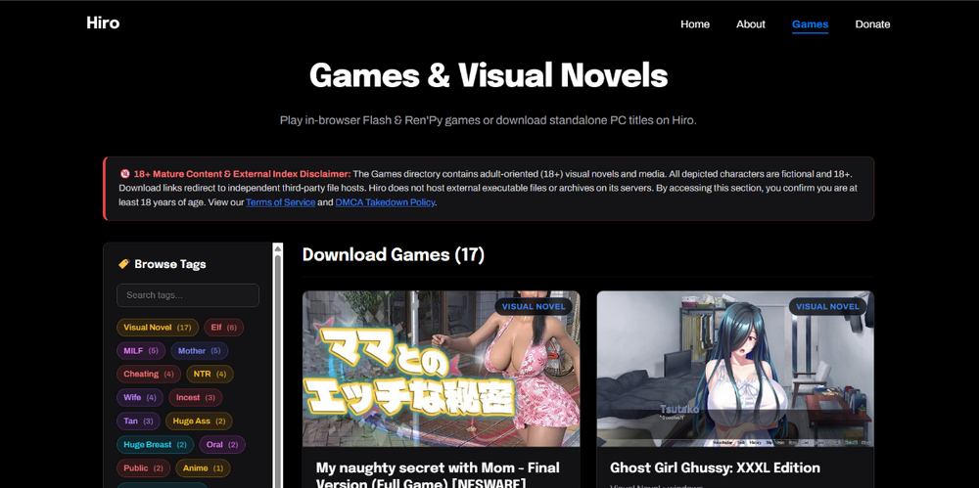Open the Ghost Girl Ghussy: XXXL Edition title

715,467
